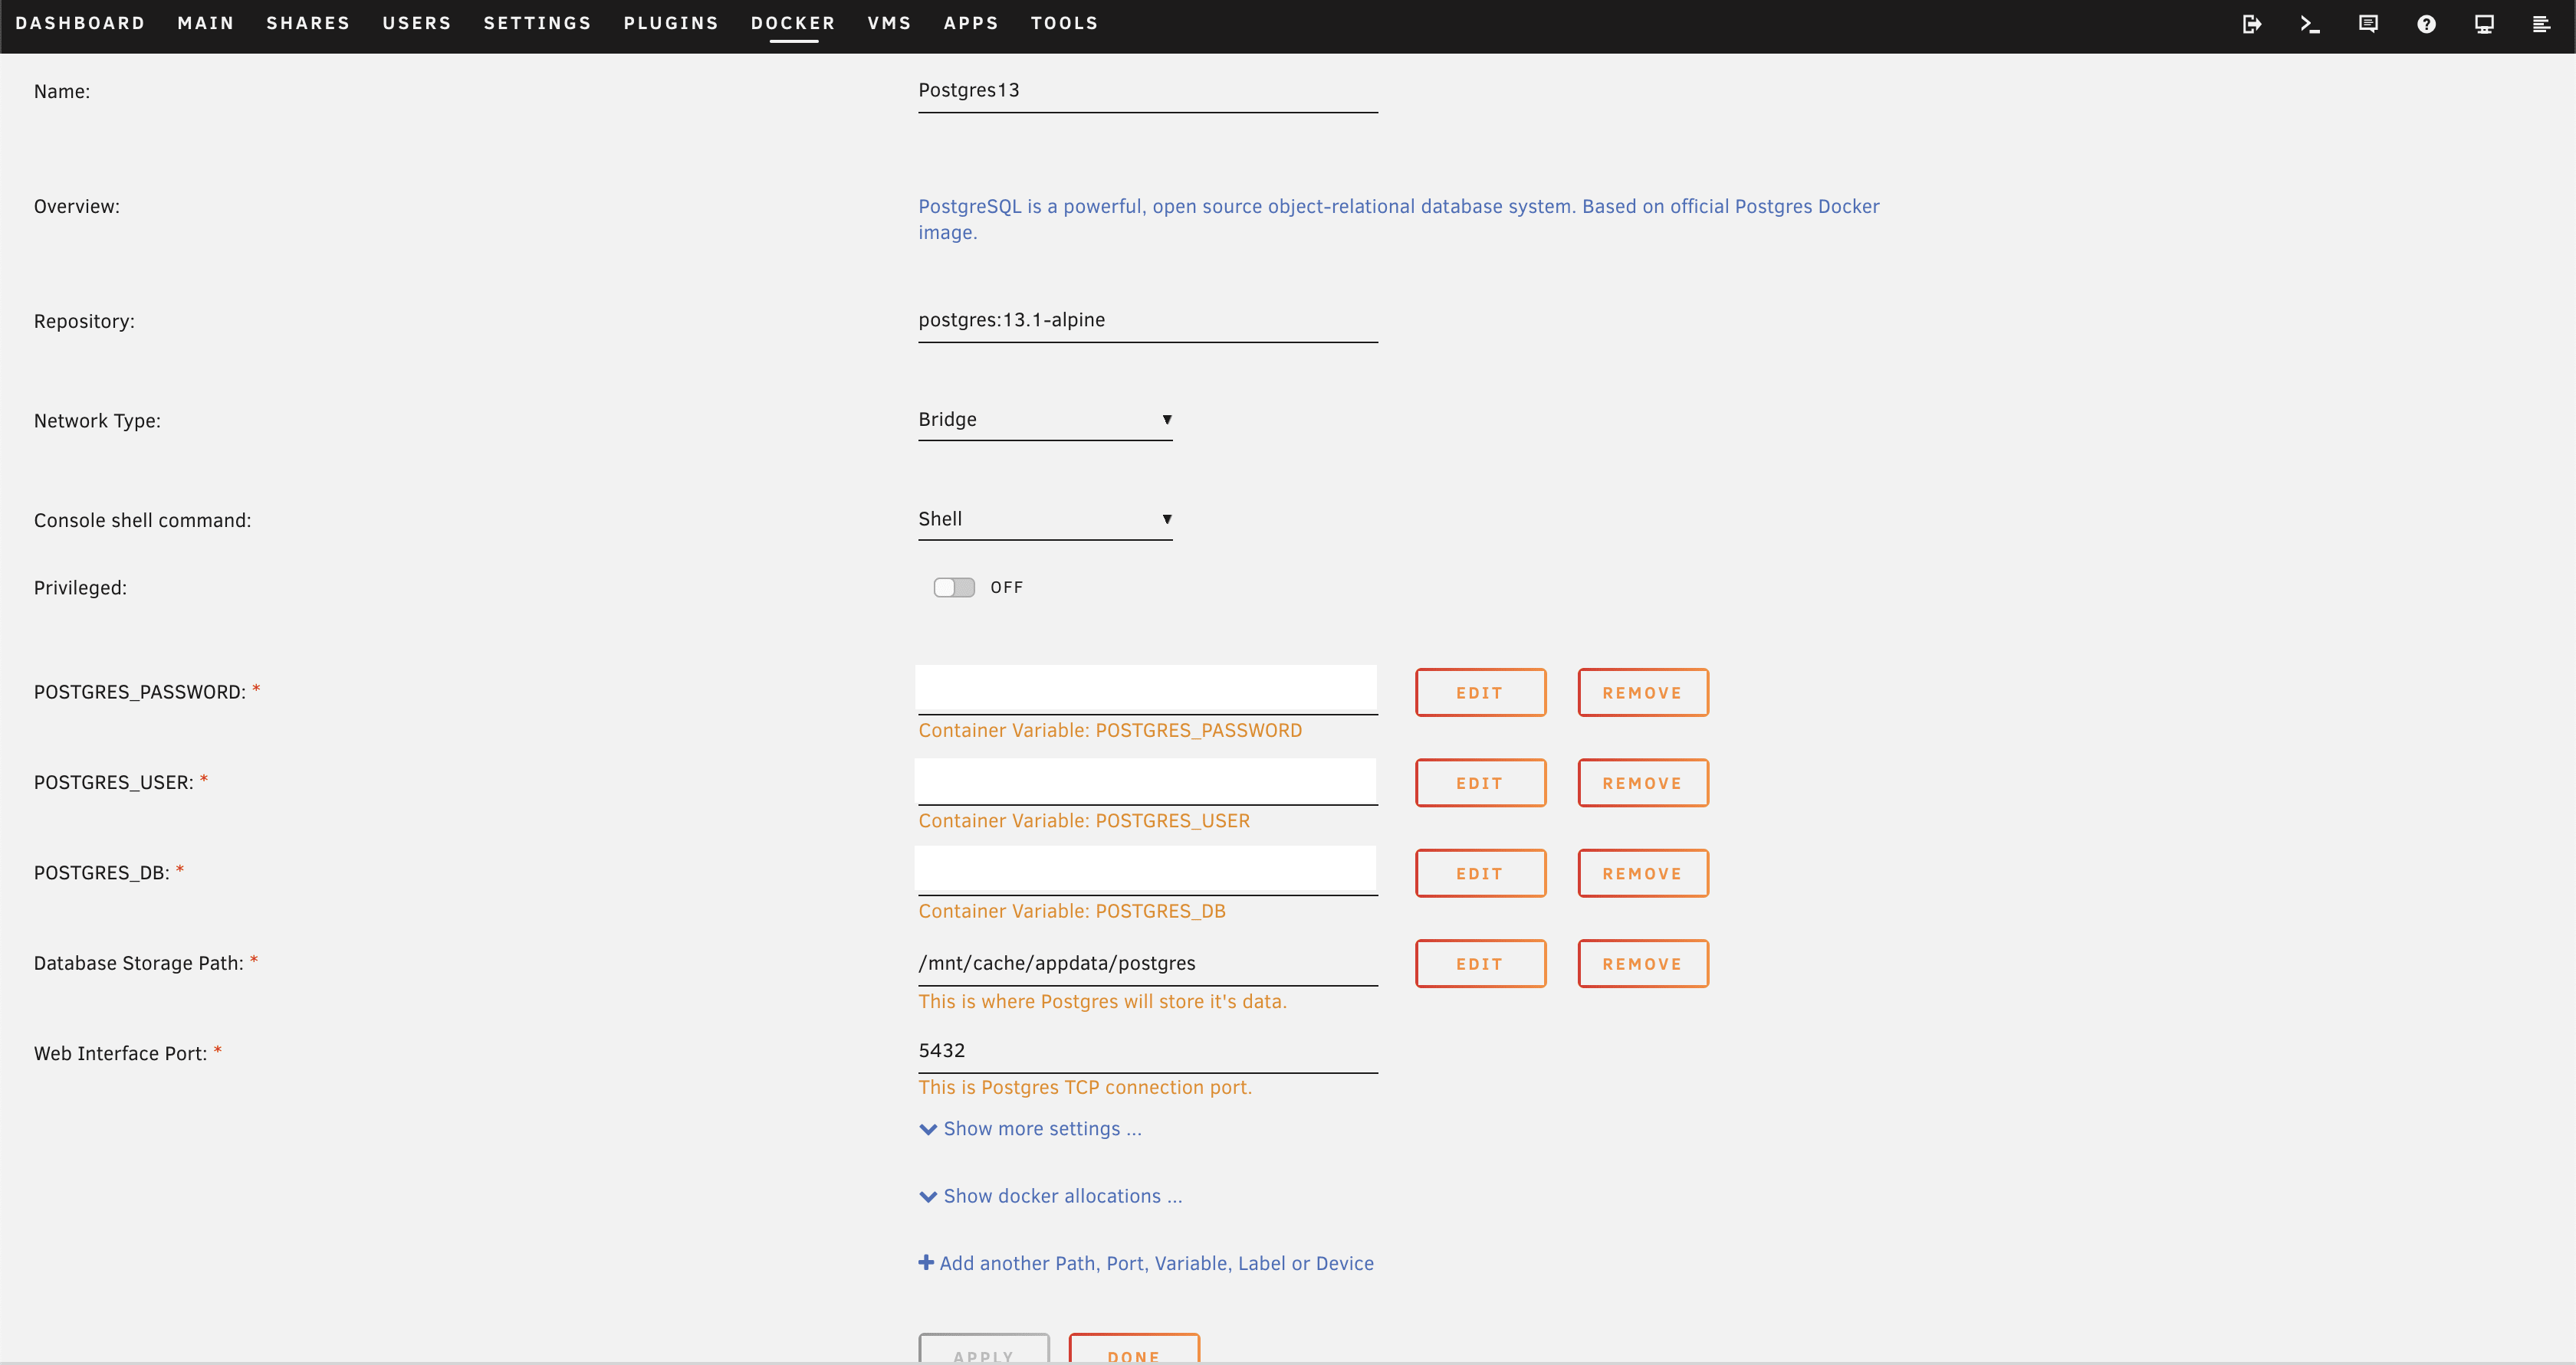Click Edit for POSTGRES_PASSWORD

pyautogui.click(x=1480, y=692)
